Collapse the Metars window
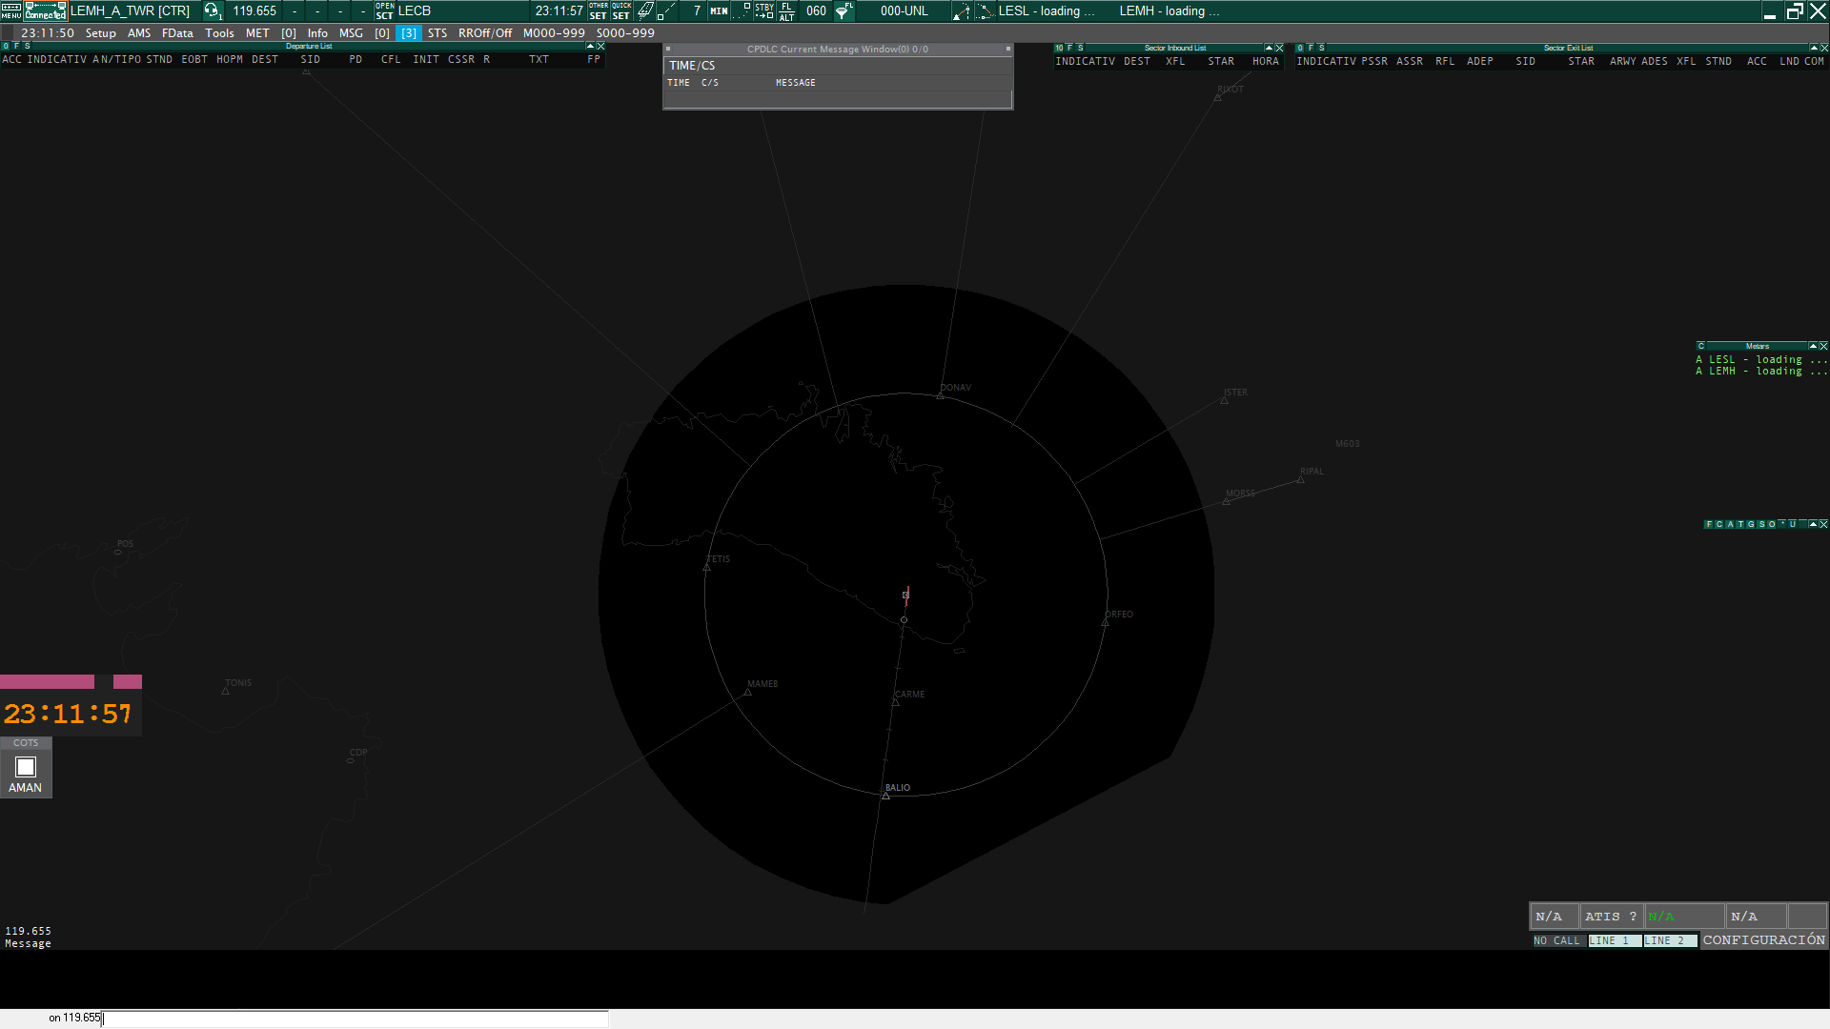Image resolution: width=1830 pixels, height=1029 pixels. pos(1813,347)
